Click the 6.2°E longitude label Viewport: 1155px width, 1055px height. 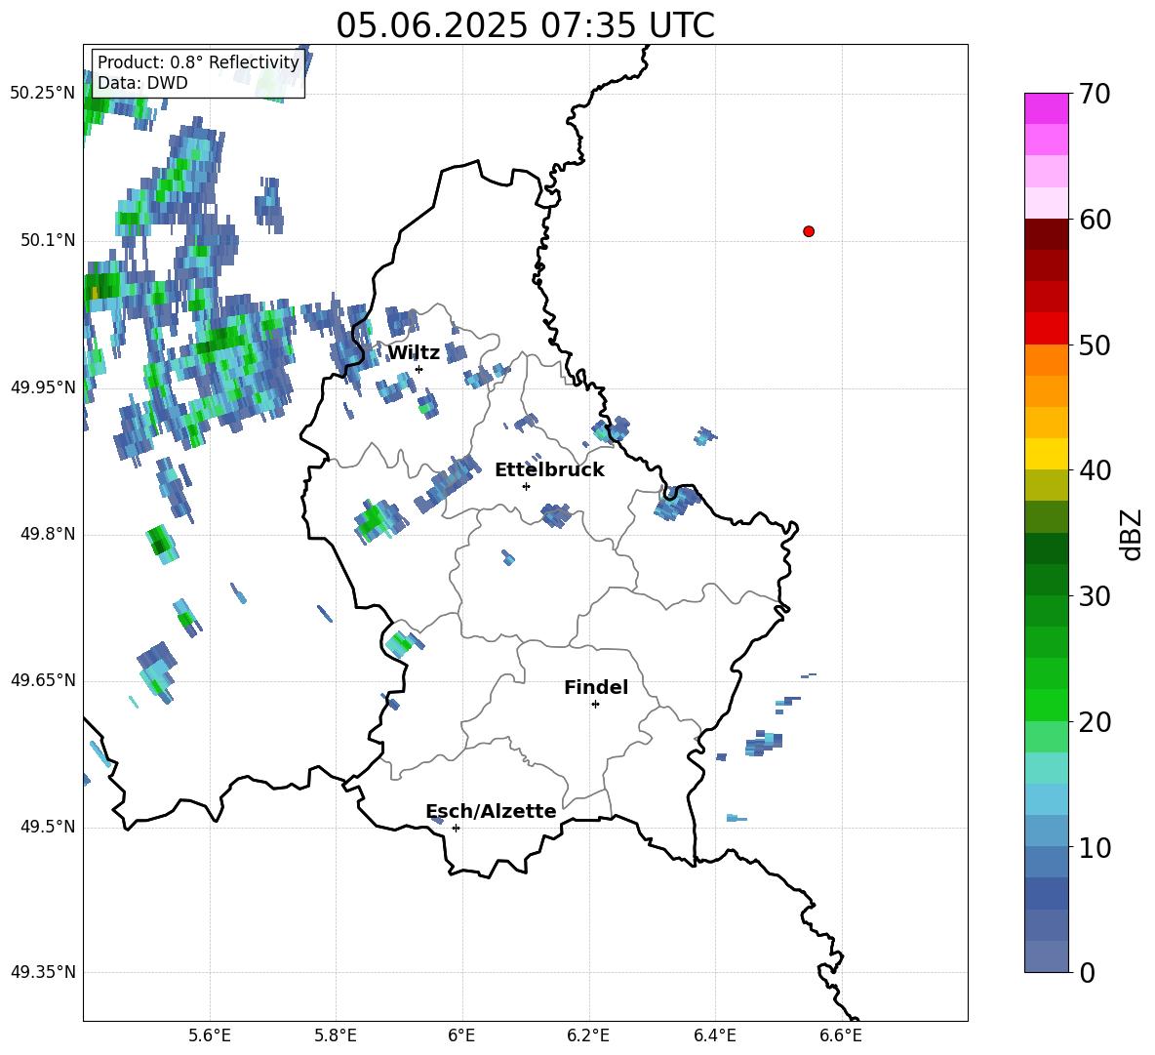[x=588, y=1035]
